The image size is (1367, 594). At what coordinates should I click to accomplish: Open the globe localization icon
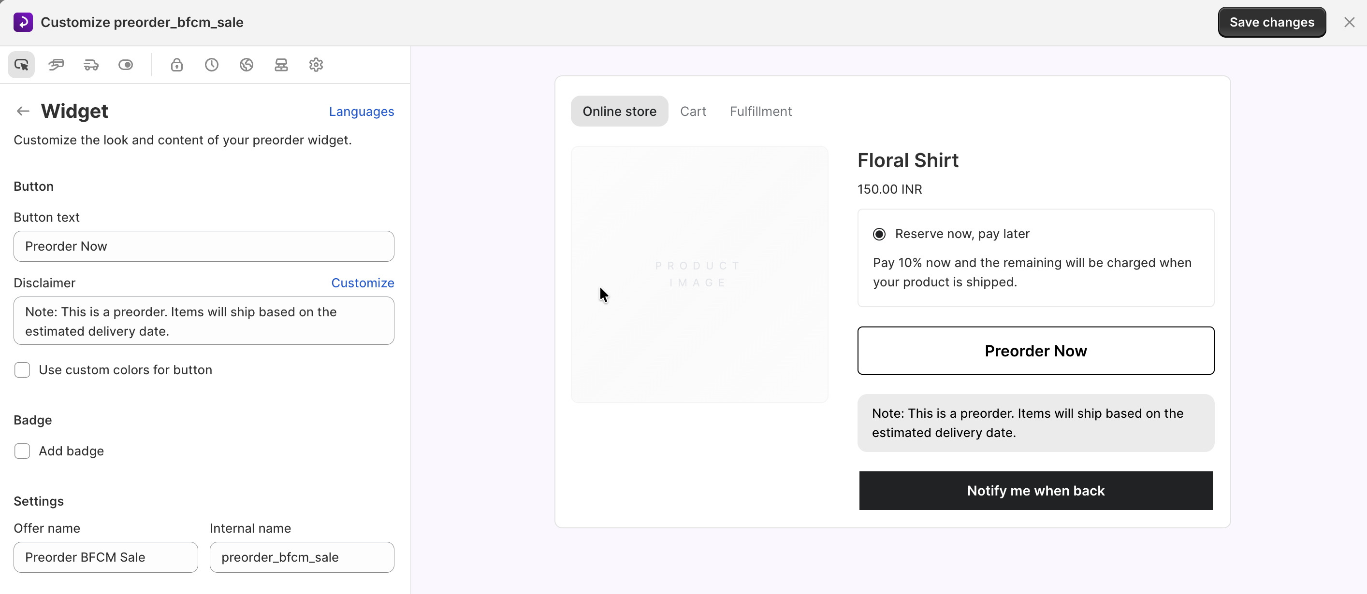(x=246, y=64)
